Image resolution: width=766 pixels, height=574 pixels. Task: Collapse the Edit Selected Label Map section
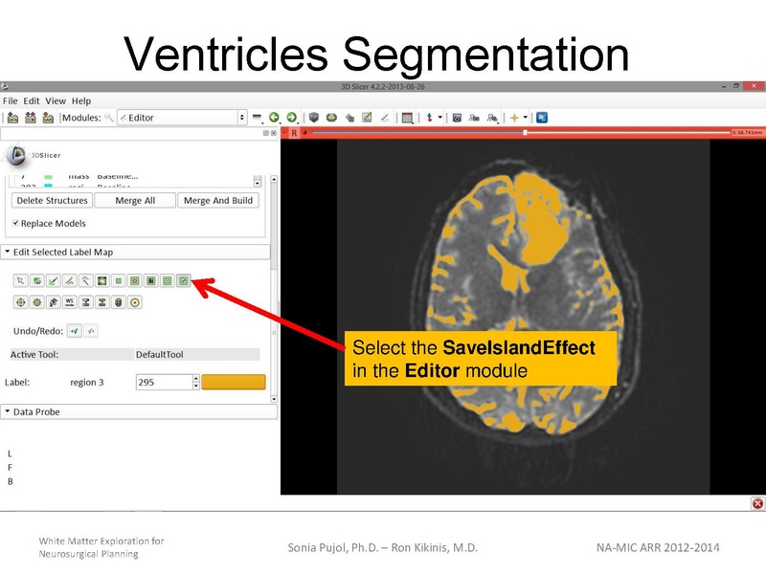coord(9,252)
